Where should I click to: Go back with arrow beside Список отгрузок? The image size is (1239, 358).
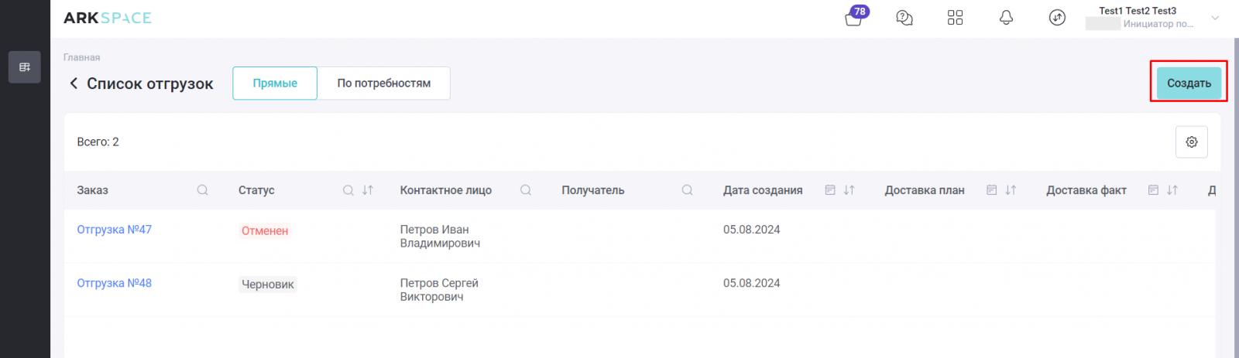[x=74, y=84]
